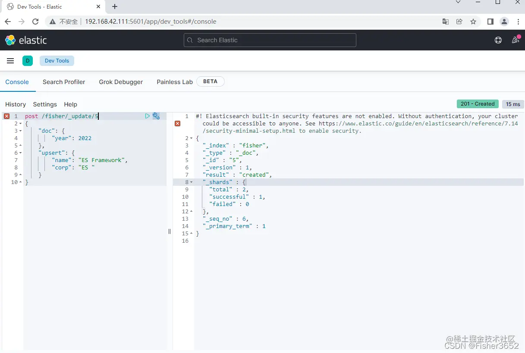Screen dimensions: 525x353
Task: Collapse the response root at line 2
Action: tap(191, 138)
